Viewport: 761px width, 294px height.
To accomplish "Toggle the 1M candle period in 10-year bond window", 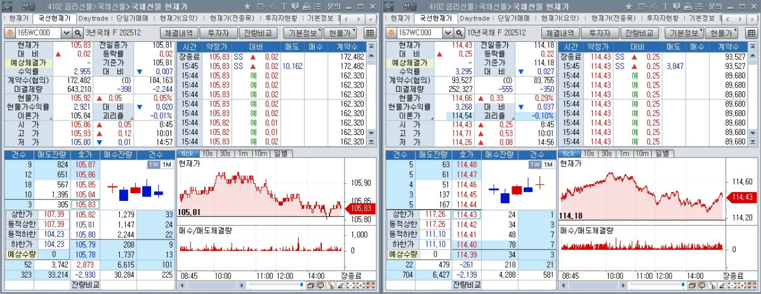I will point(548,165).
